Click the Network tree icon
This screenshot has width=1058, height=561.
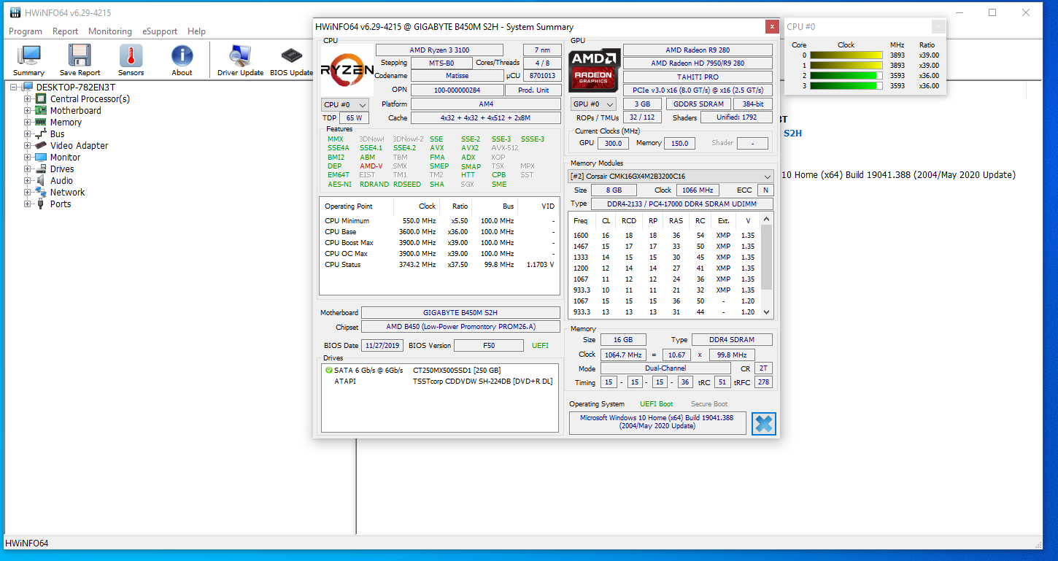coord(41,192)
